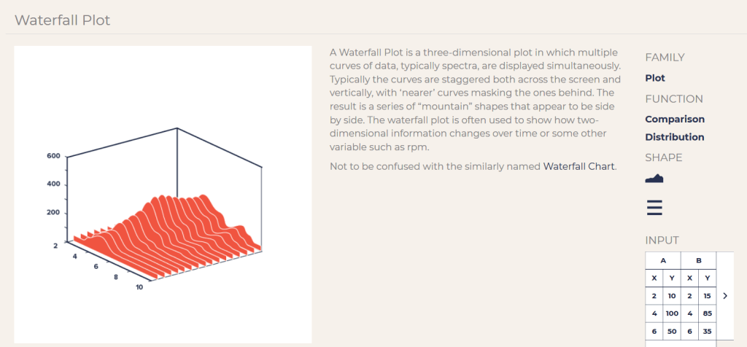747x347 pixels.
Task: Click the FUNCTION section label
Action: pos(674,98)
